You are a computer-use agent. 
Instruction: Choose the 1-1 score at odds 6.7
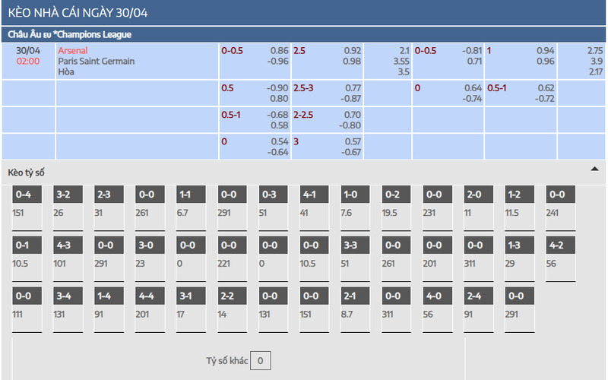(191, 208)
